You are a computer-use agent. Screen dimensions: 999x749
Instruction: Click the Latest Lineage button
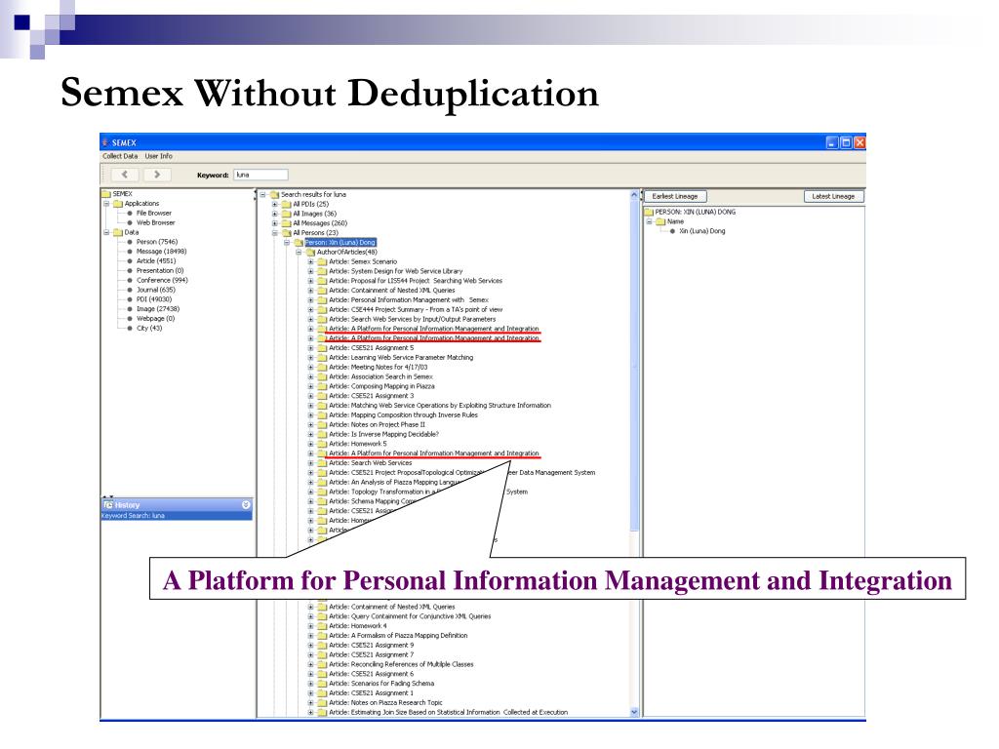coord(833,197)
